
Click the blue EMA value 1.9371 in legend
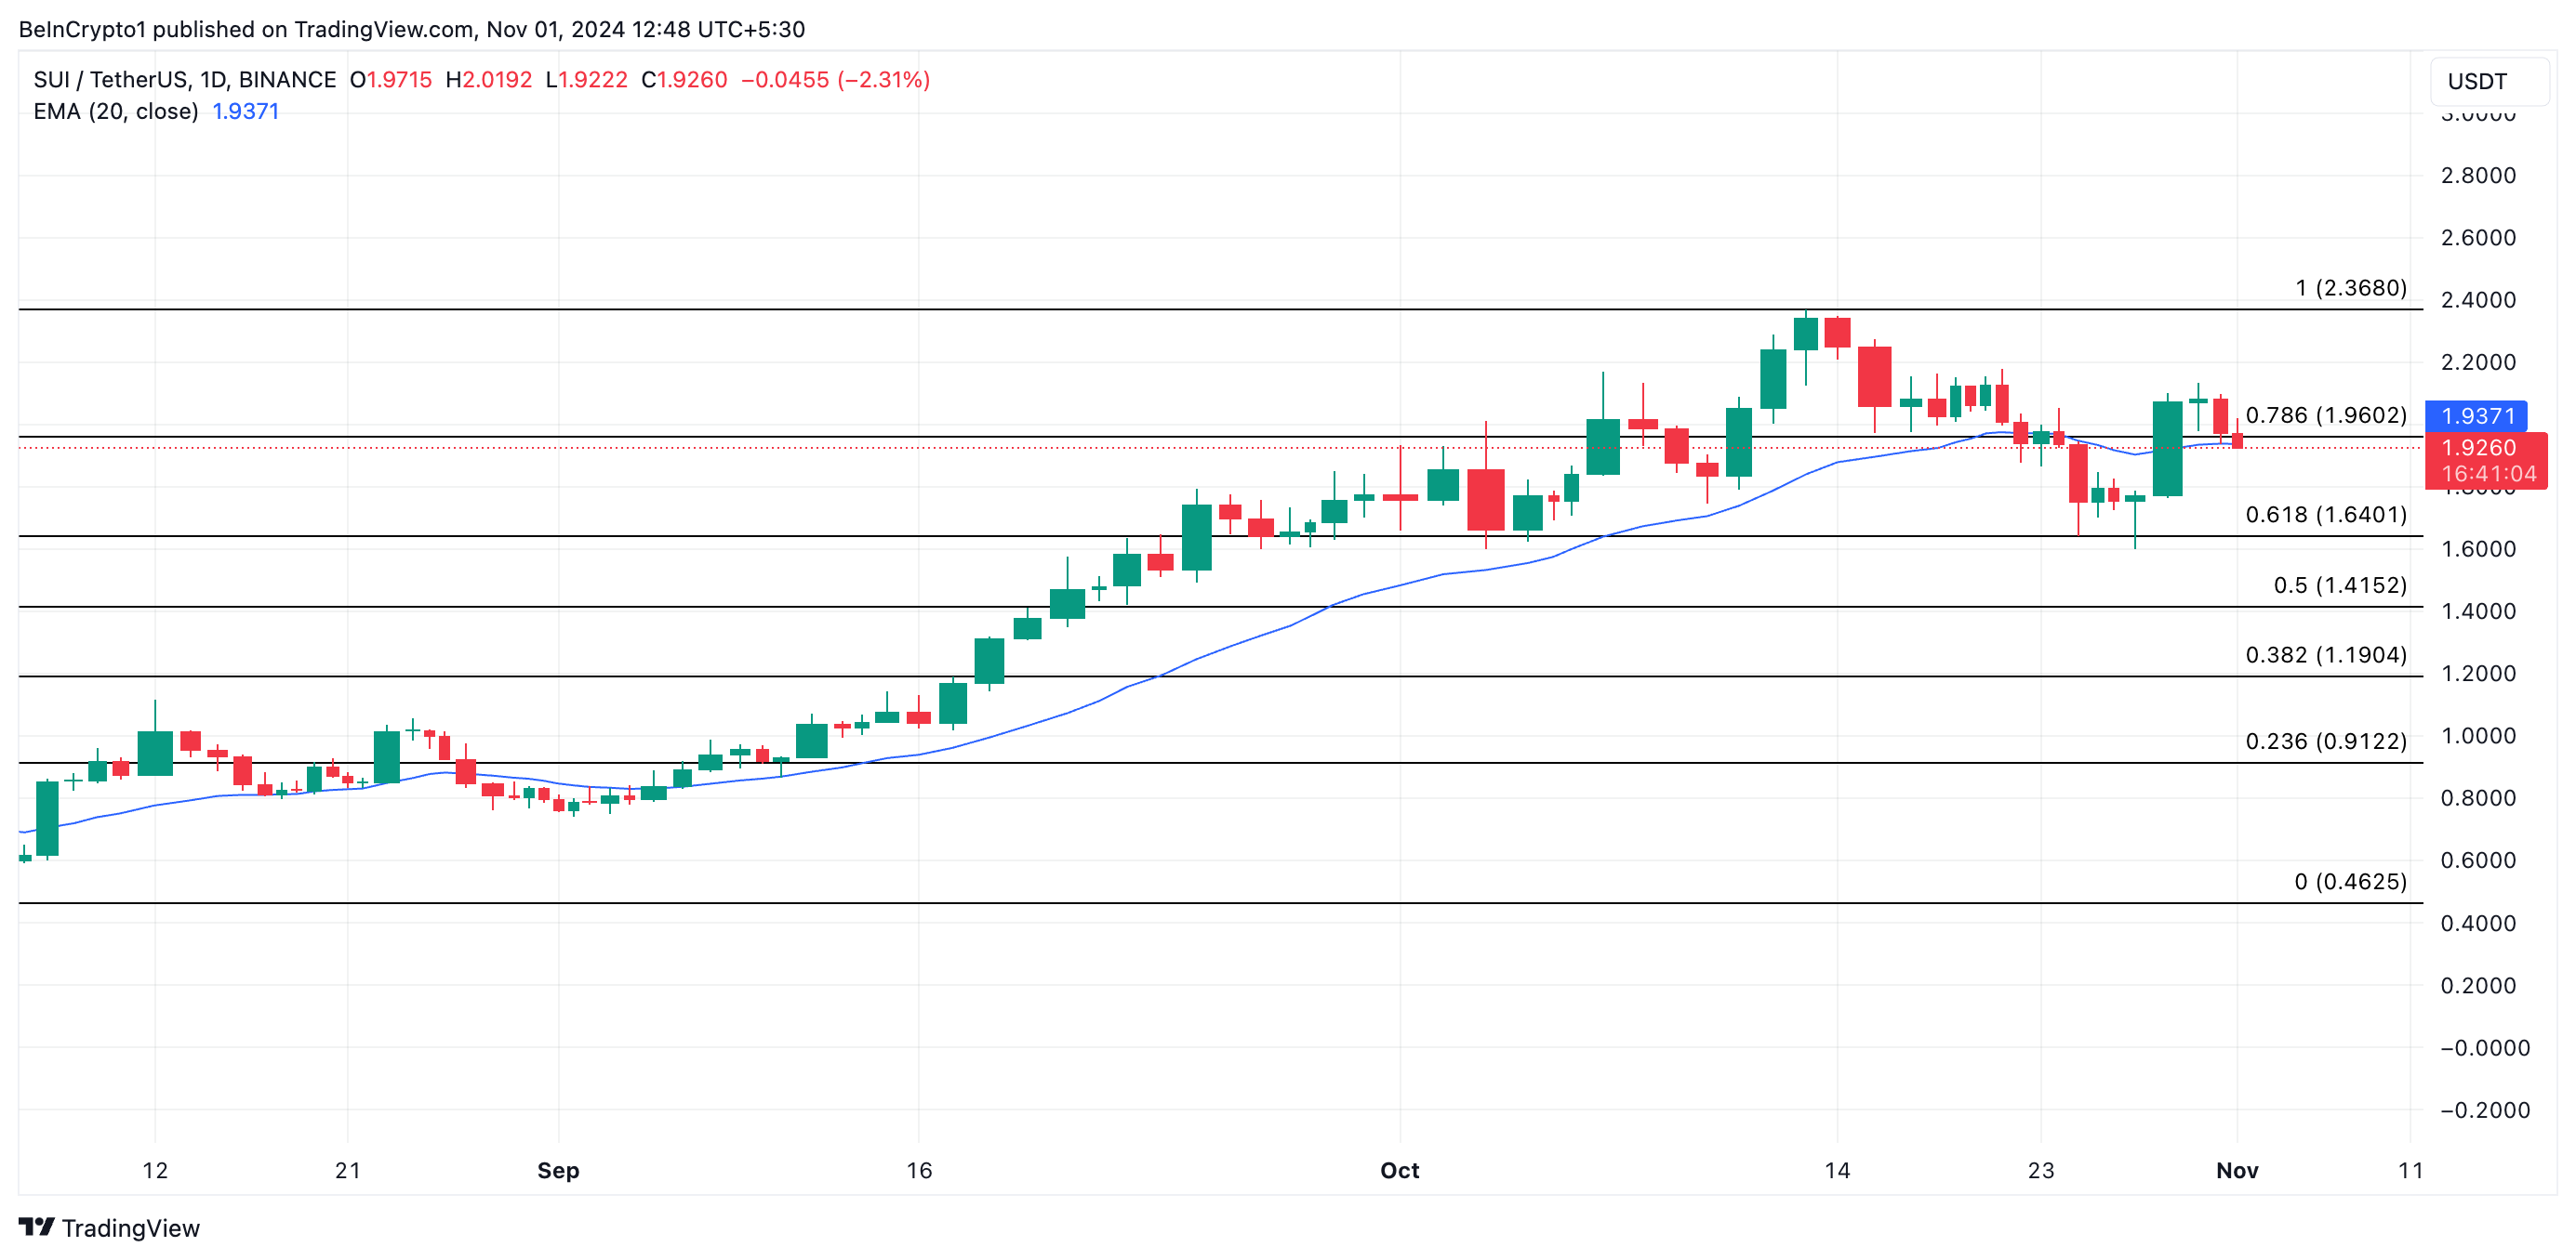(x=245, y=112)
